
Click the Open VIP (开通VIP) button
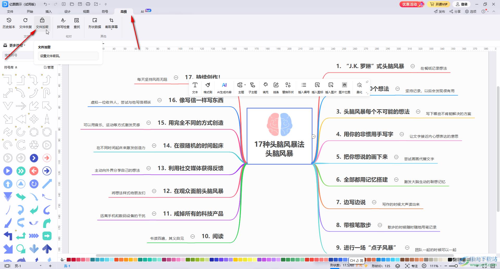[439, 4]
